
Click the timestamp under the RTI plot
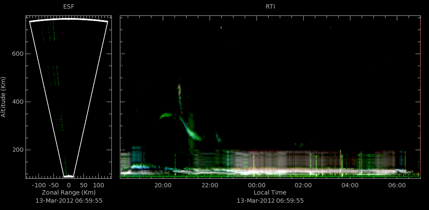coord(270,201)
